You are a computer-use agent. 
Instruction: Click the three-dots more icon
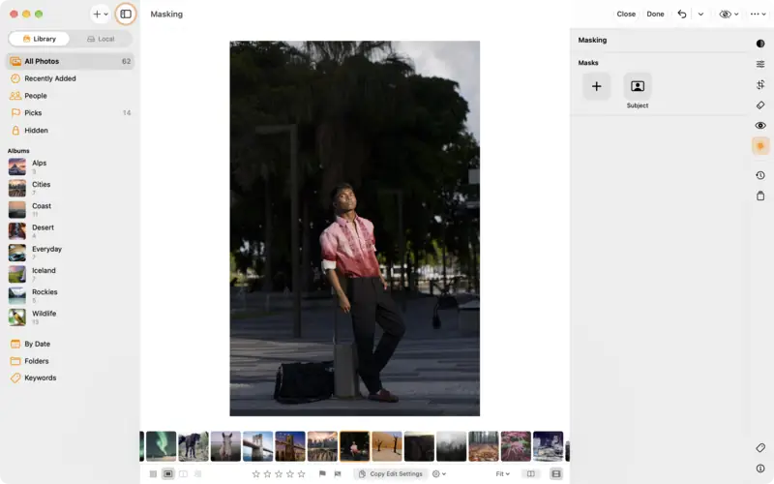click(755, 14)
